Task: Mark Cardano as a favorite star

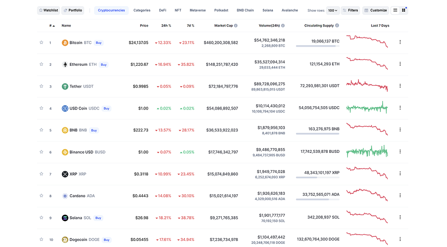Action: [41, 196]
